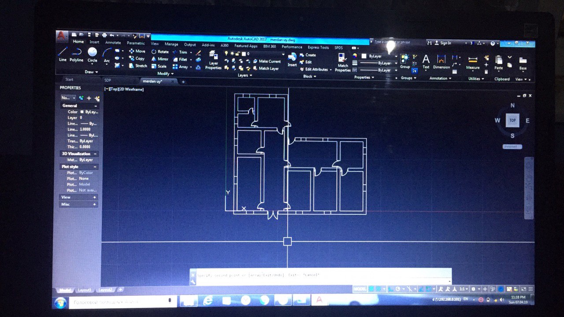Activate the Trim command
The height and width of the screenshot is (317, 564).
point(180,52)
